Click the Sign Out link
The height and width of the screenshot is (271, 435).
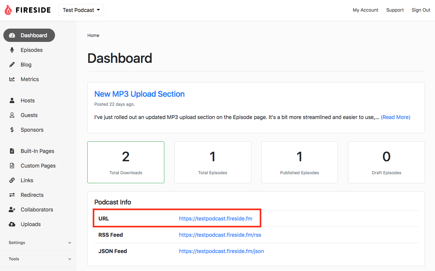coord(421,10)
